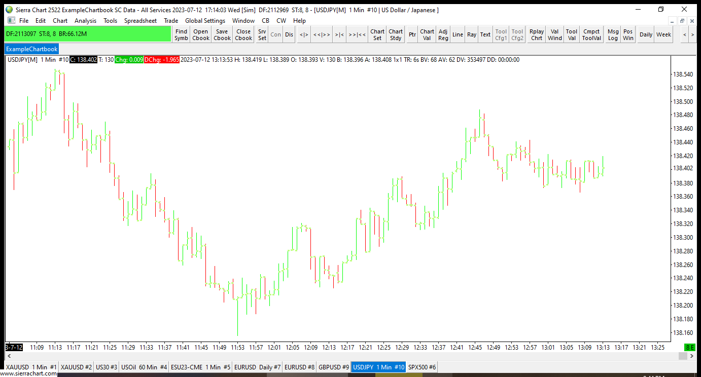Open Chart Stdy studies
Viewport: 701px width, 377px height.
(396, 34)
